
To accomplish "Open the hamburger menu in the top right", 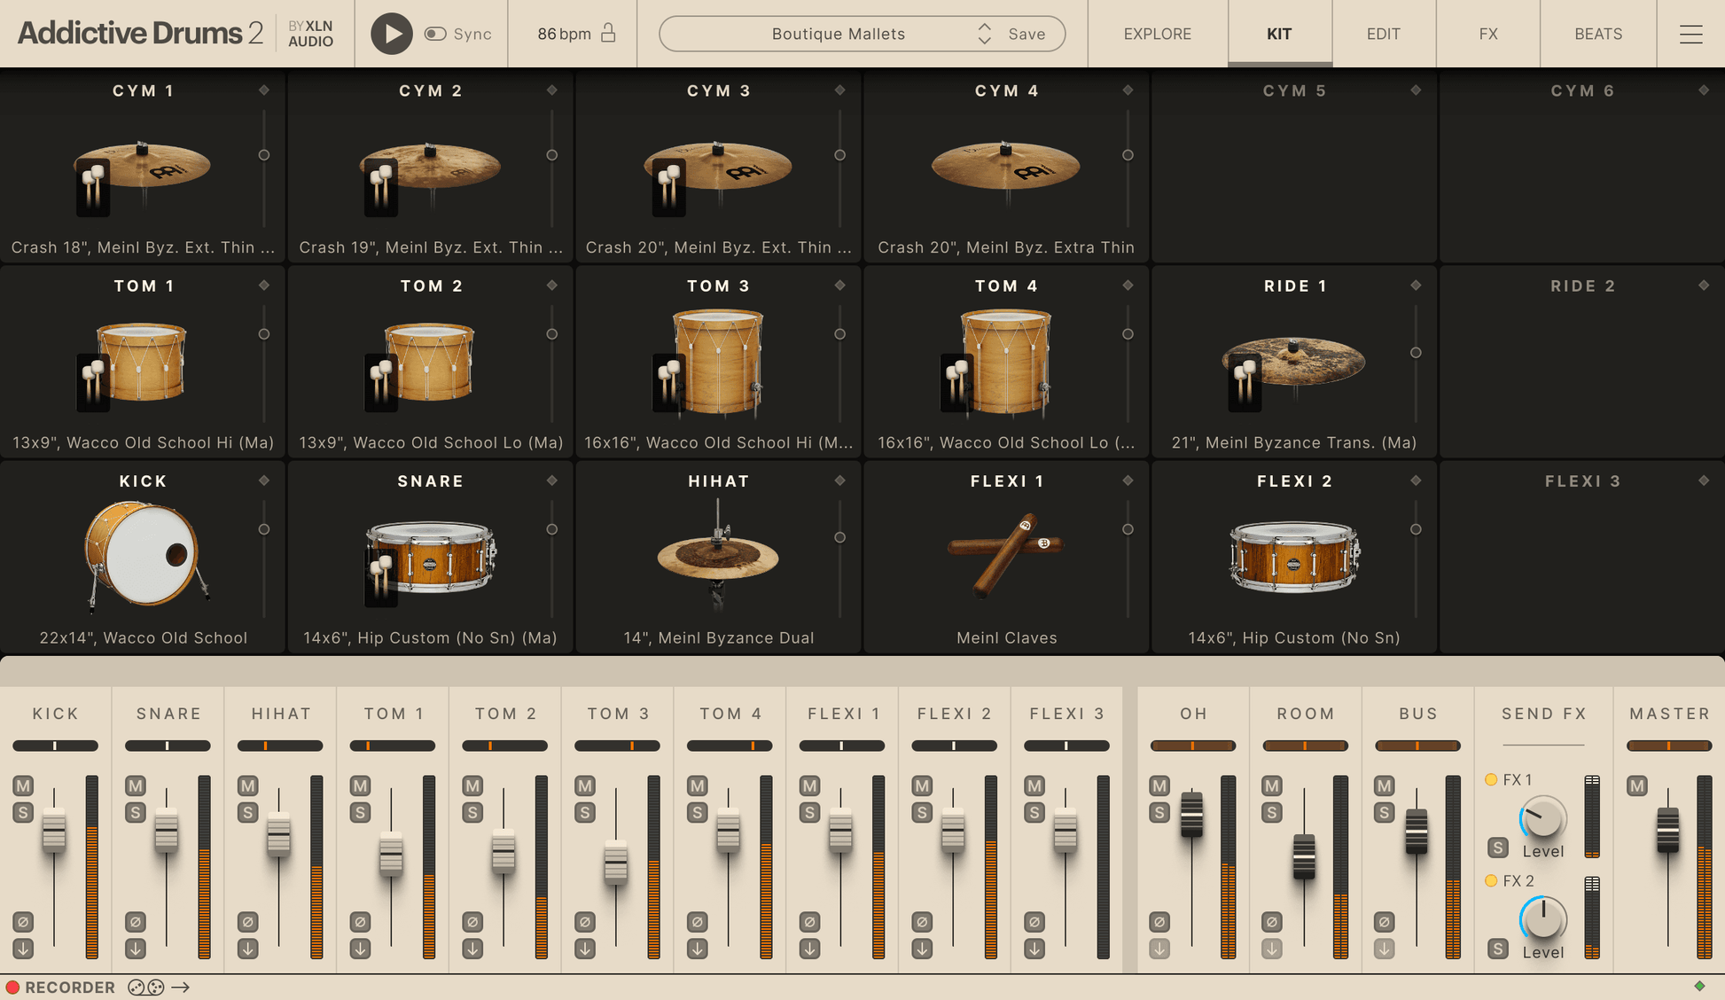I will pyautogui.click(x=1690, y=34).
